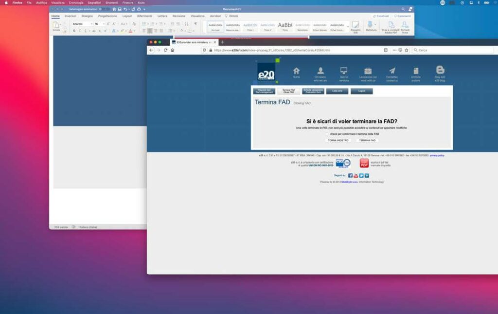Expand the Word styles gallery arrow
Image resolution: width=498 pixels, height=314 pixels.
click(x=348, y=27)
